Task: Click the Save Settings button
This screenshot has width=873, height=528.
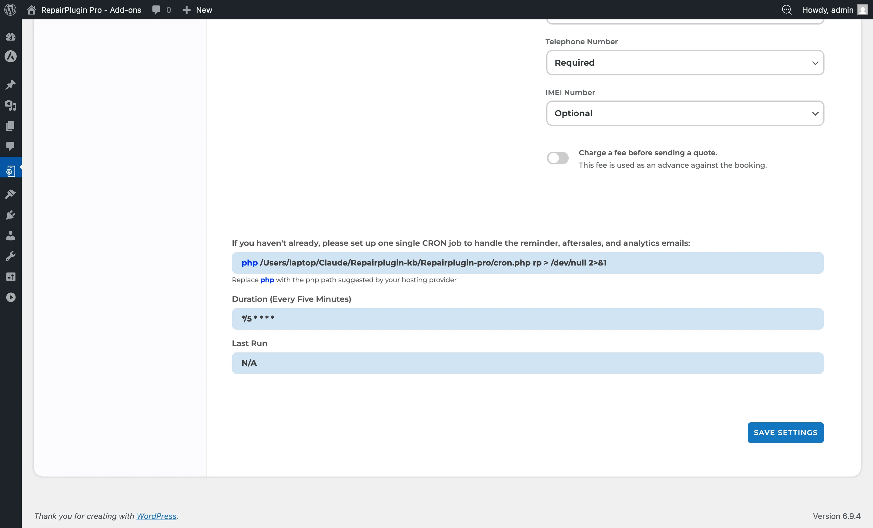Action: pyautogui.click(x=785, y=432)
